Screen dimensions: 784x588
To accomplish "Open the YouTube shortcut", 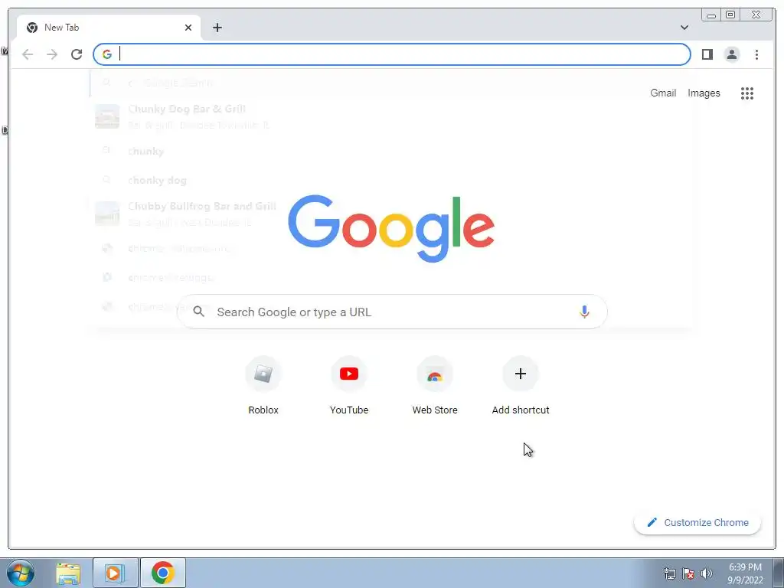I will (x=349, y=386).
